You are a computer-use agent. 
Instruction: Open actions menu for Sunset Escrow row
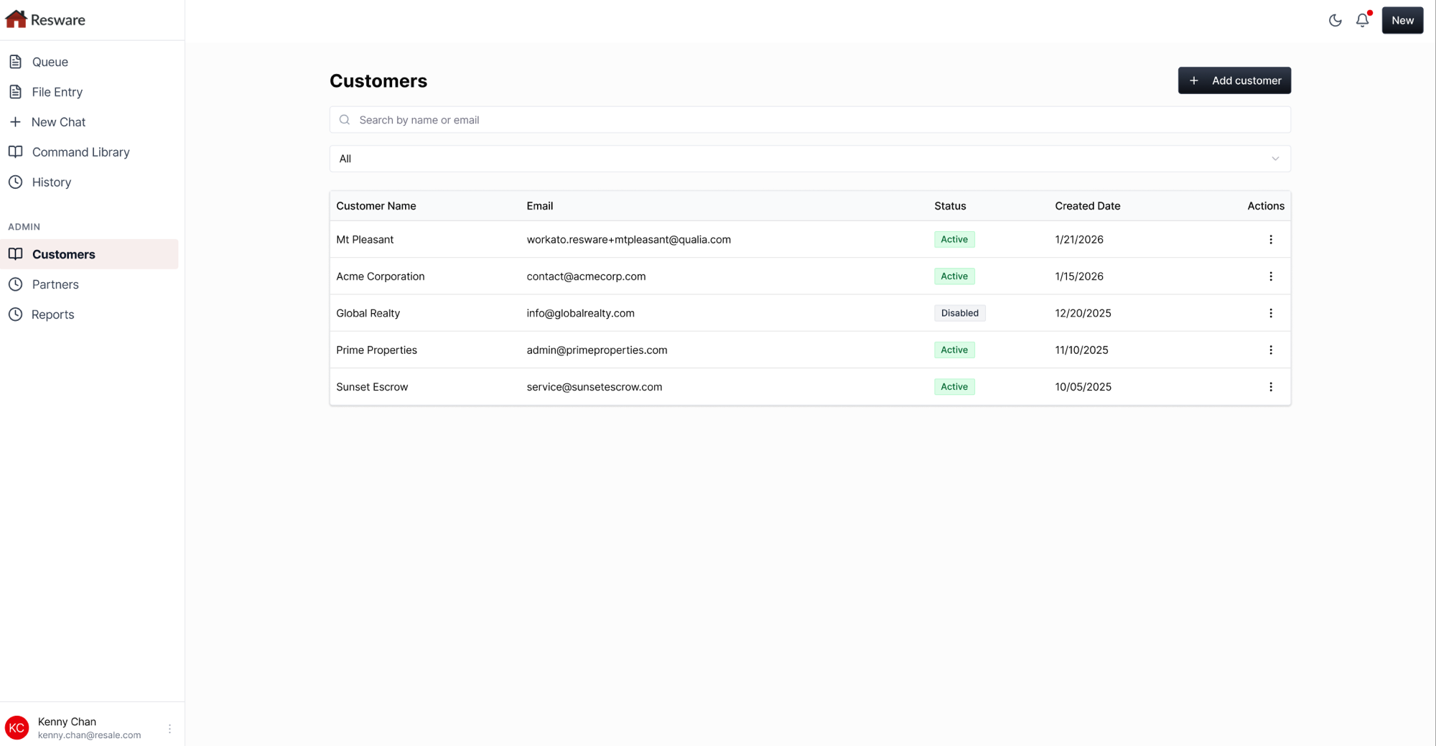coord(1270,387)
